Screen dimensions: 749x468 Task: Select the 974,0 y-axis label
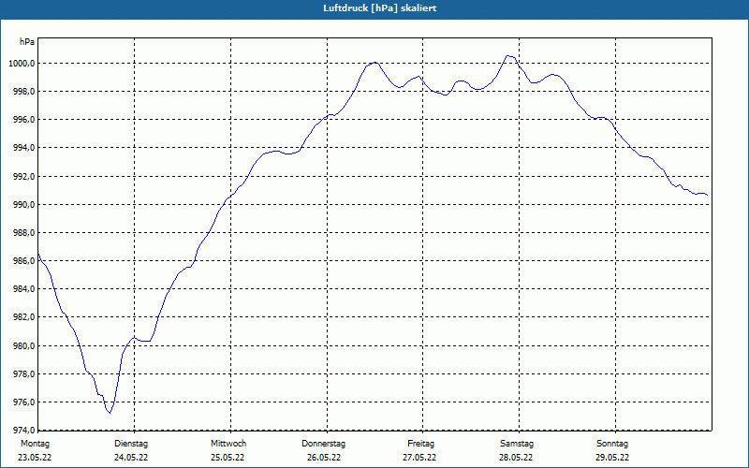(x=22, y=430)
